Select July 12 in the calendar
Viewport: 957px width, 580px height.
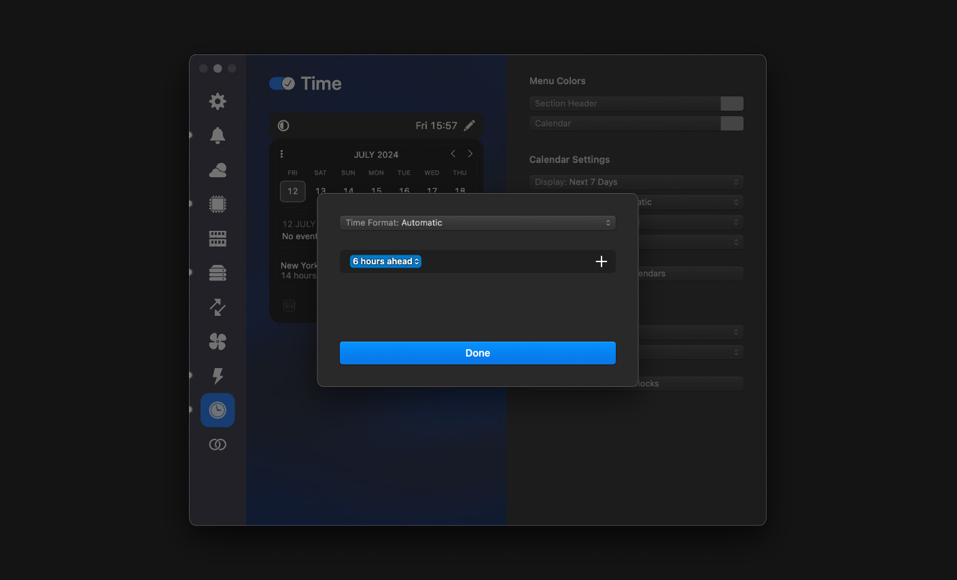coord(293,192)
